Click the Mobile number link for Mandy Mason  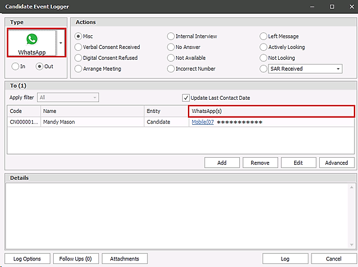[202, 122]
